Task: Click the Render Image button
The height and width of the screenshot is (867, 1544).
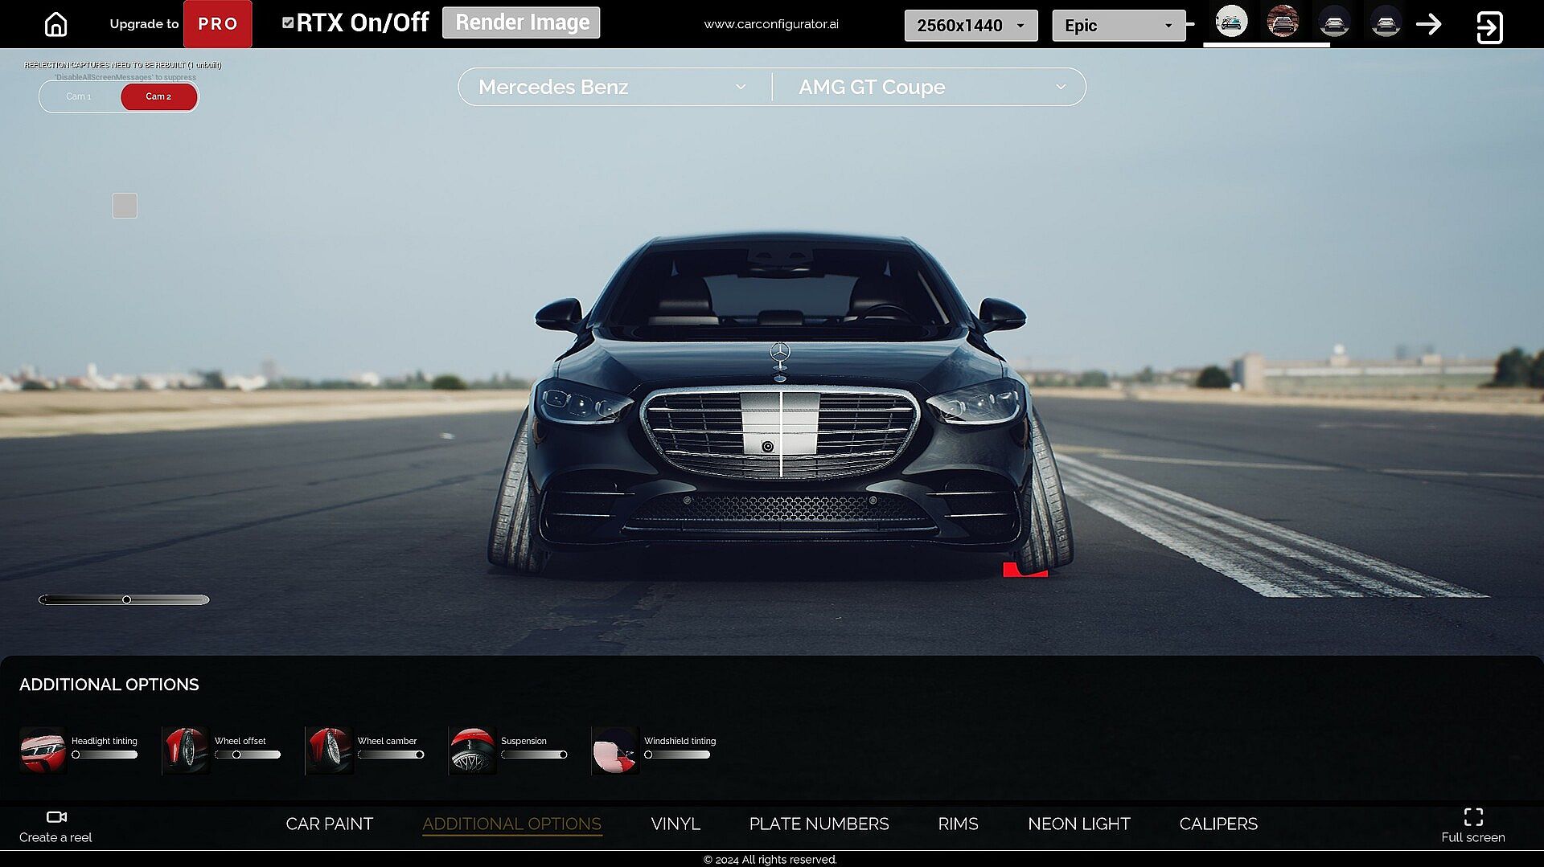Action: coord(521,22)
